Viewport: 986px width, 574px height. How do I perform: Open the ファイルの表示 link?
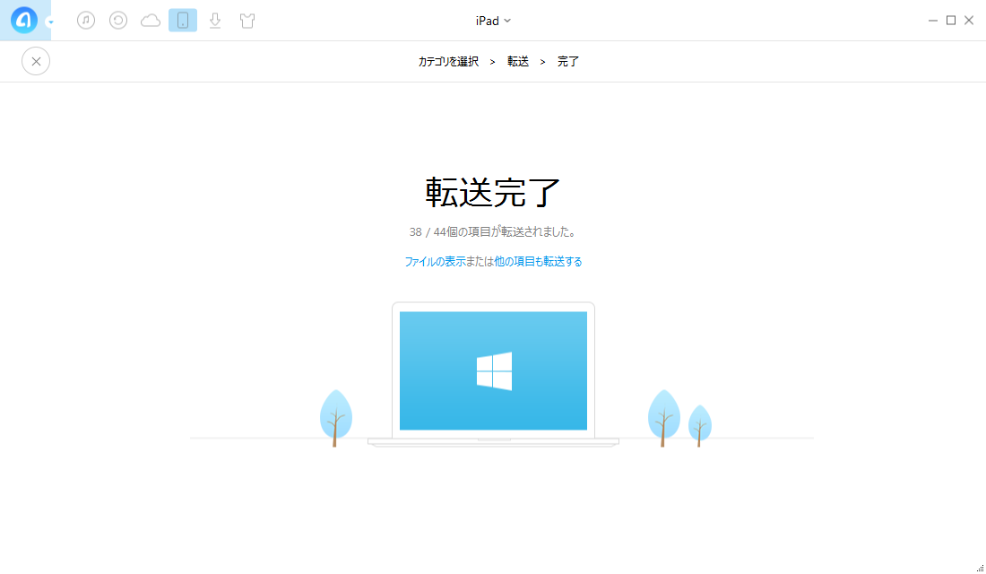[x=435, y=261]
